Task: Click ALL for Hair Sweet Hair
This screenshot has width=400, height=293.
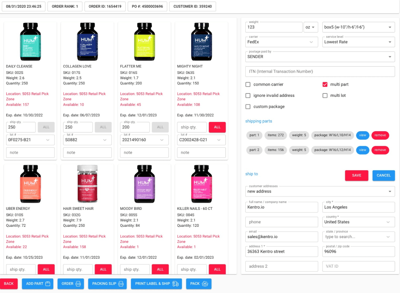Action: [103, 269]
